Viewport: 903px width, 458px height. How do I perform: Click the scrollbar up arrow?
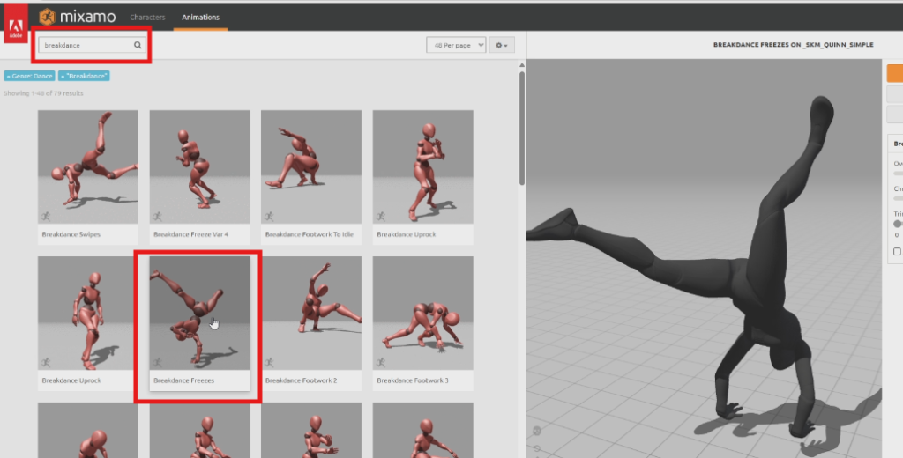tap(522, 65)
